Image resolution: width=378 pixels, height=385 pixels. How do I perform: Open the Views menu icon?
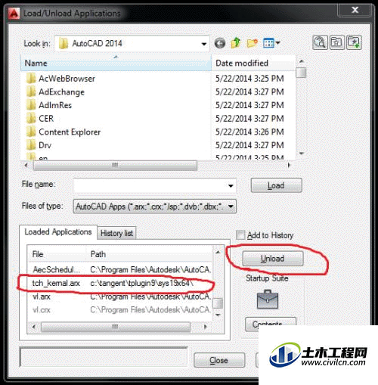click(271, 43)
